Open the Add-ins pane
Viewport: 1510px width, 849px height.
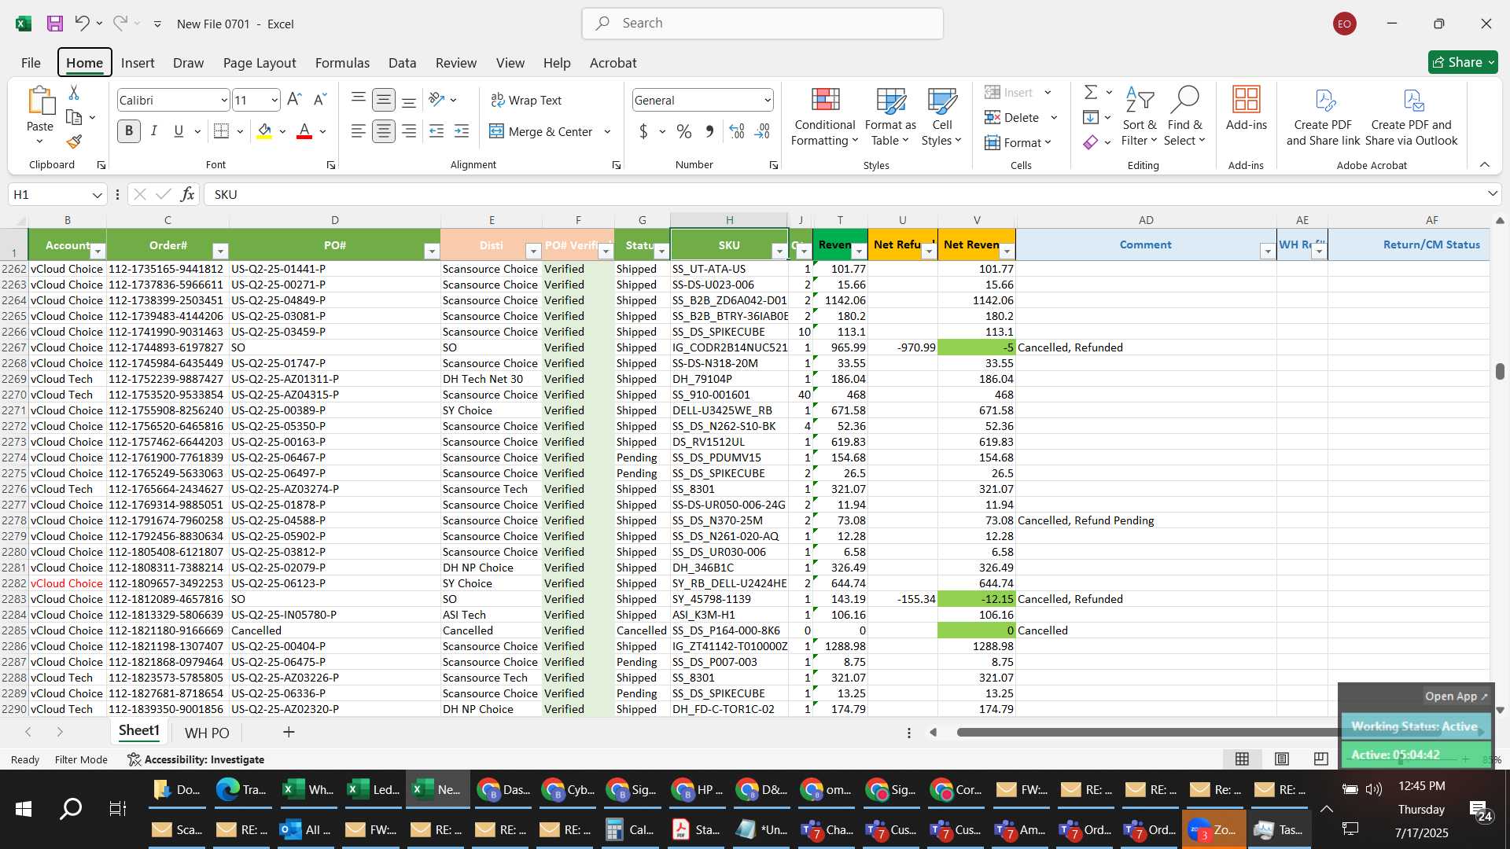point(1246,108)
